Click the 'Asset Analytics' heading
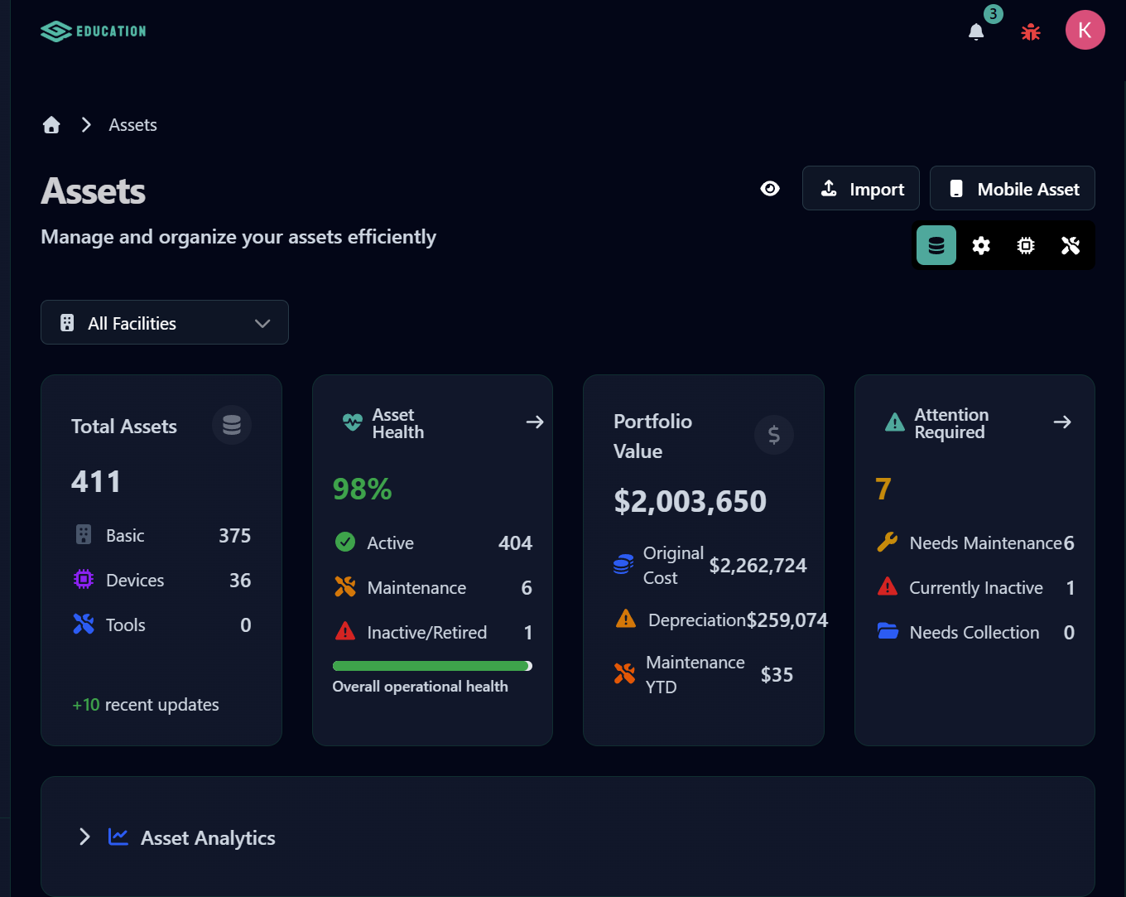 click(x=208, y=838)
